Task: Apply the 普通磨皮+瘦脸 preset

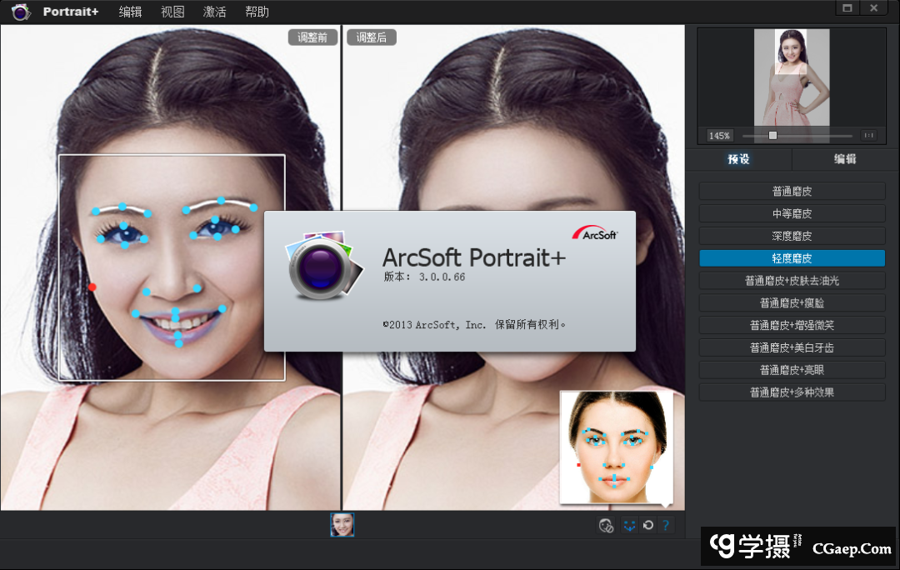Action: 791,302
